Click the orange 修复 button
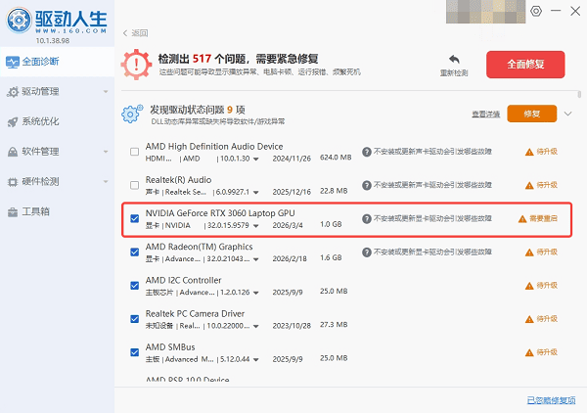 pyautogui.click(x=531, y=115)
